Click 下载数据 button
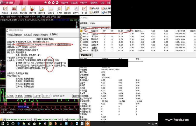The width and height of the screenshot is (196, 126). click(x=28, y=96)
